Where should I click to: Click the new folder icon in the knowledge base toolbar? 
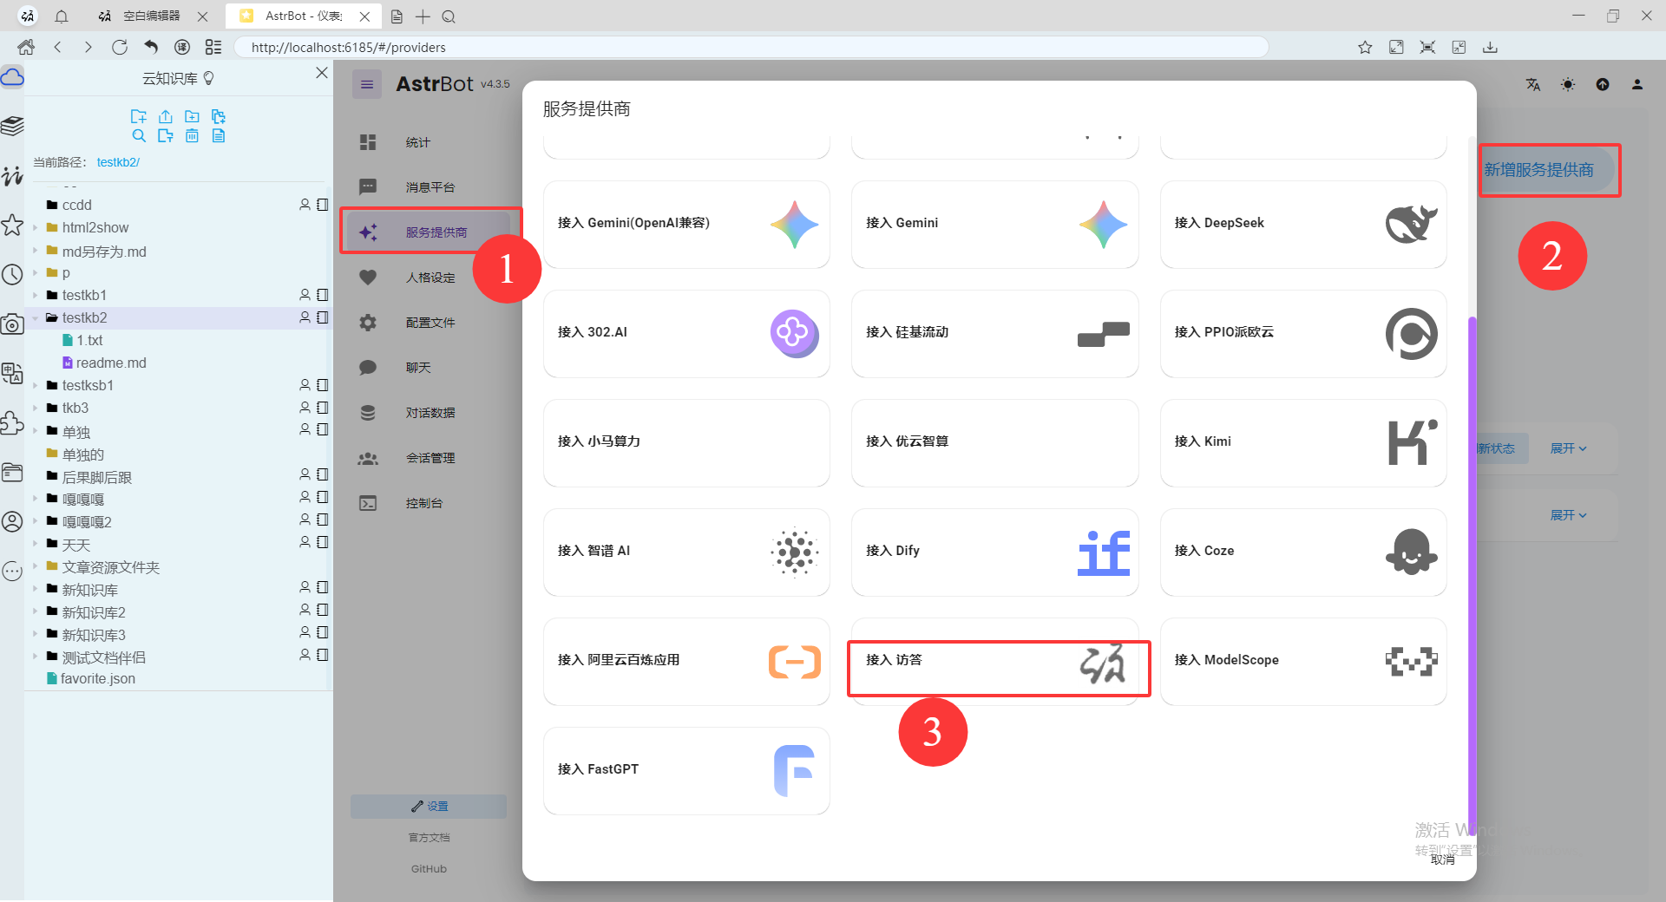(192, 116)
